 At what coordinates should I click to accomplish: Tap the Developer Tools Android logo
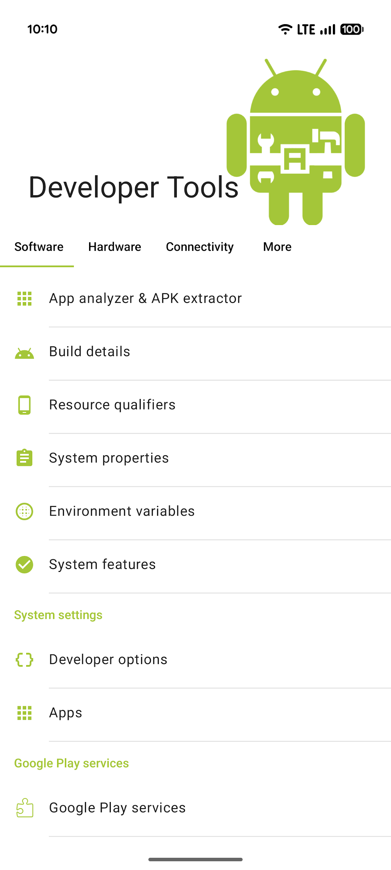295,142
